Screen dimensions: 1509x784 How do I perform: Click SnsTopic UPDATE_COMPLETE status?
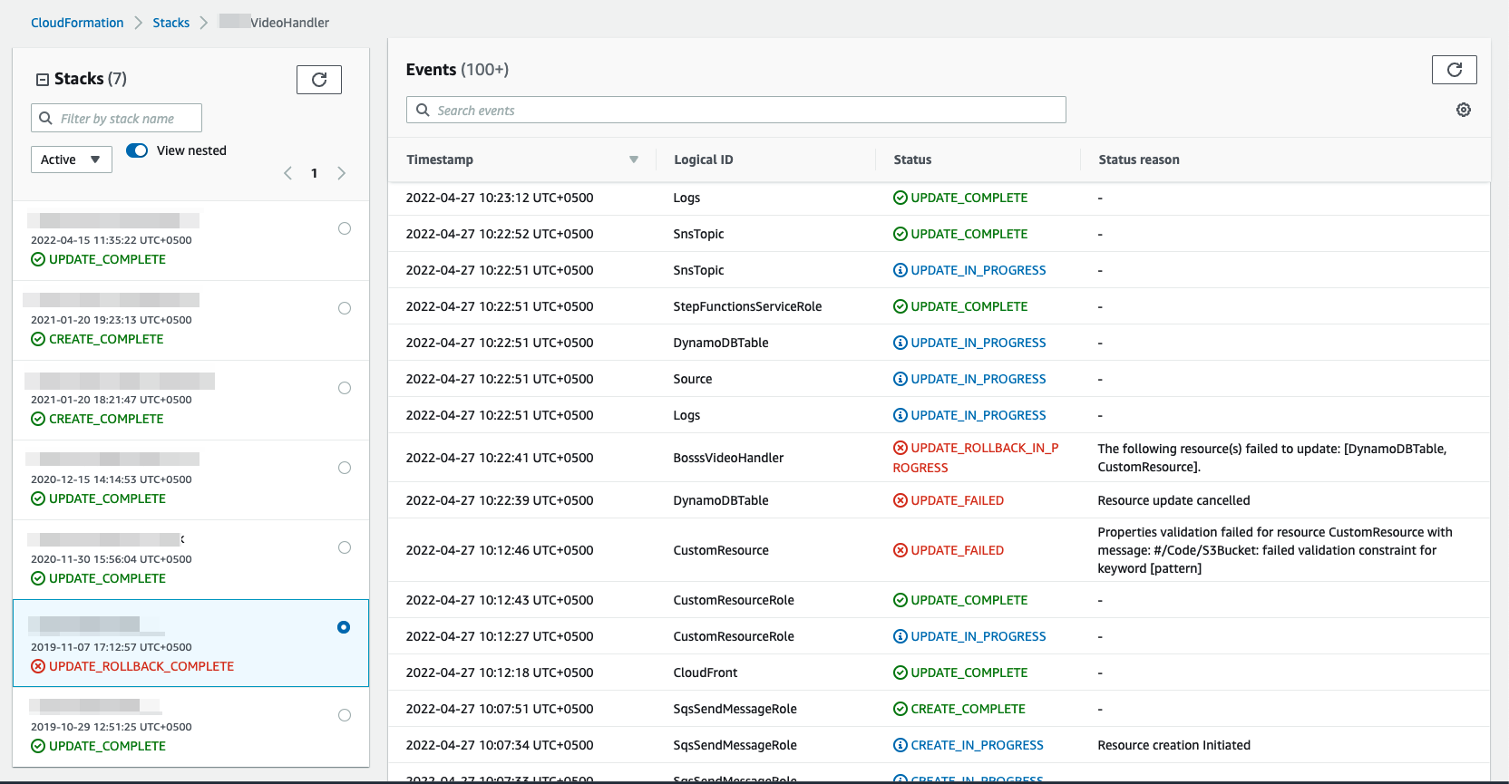(x=969, y=234)
